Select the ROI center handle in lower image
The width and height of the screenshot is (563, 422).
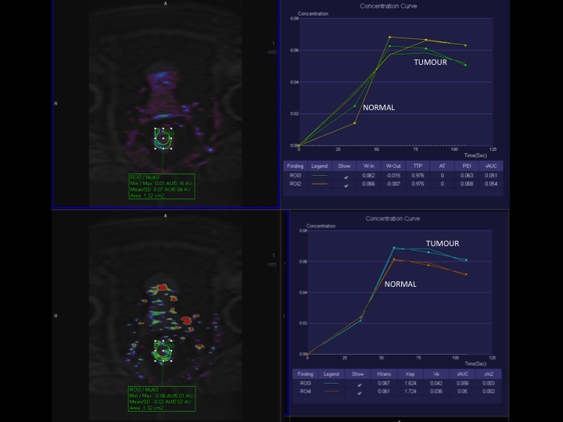(163, 352)
